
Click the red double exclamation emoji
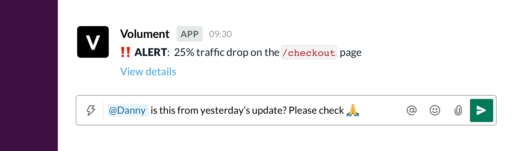click(x=125, y=52)
